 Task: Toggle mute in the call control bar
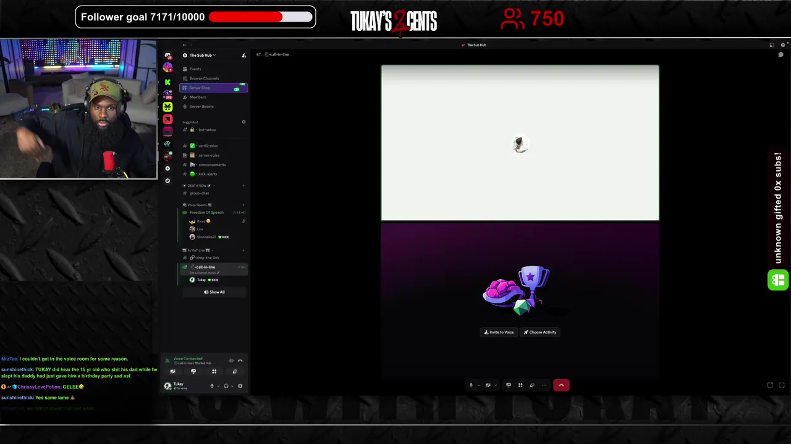[x=471, y=385]
